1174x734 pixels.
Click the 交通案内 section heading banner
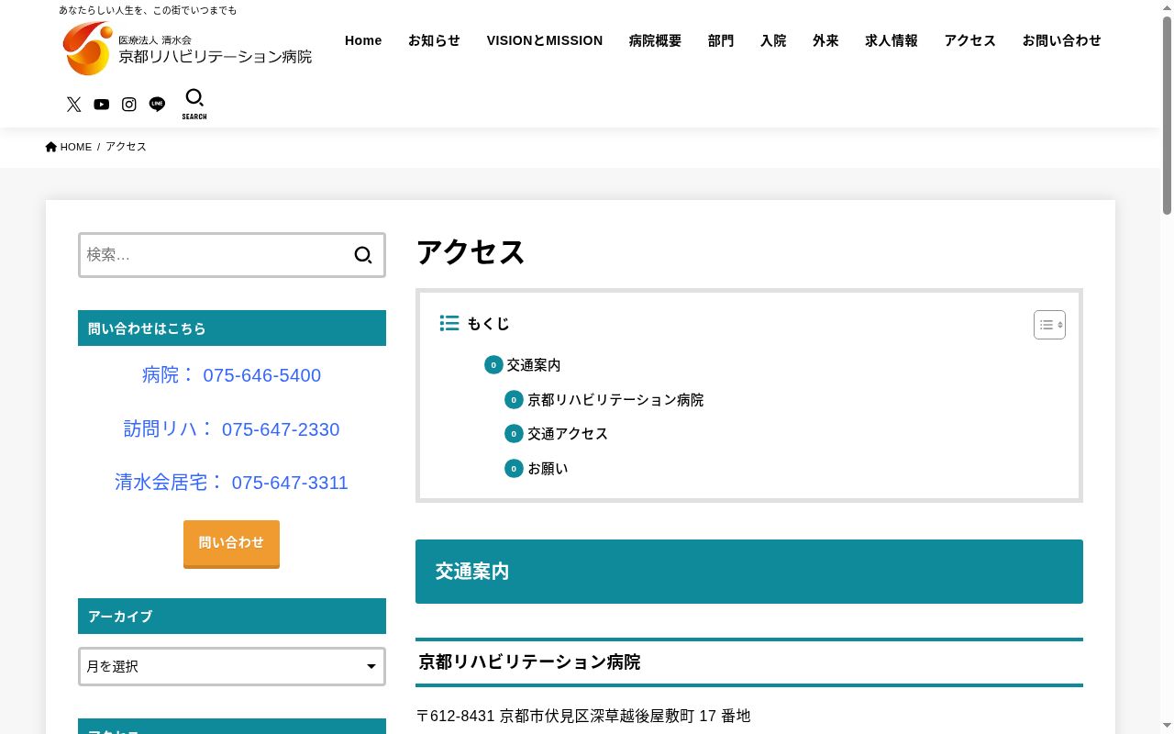pyautogui.click(x=749, y=572)
